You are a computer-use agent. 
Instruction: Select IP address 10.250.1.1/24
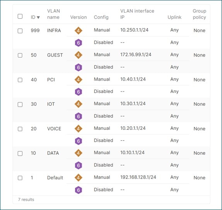click(x=134, y=30)
